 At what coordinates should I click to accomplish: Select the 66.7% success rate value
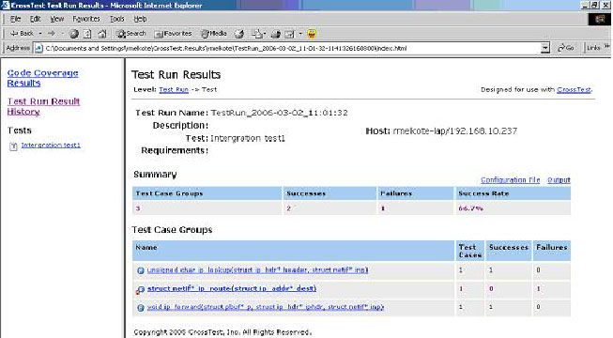pyautogui.click(x=470, y=208)
